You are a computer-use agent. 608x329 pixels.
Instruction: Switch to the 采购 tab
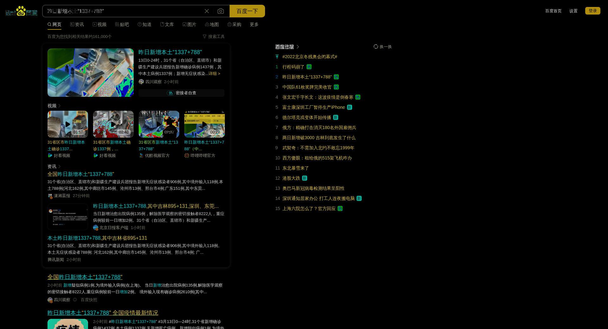click(234, 24)
